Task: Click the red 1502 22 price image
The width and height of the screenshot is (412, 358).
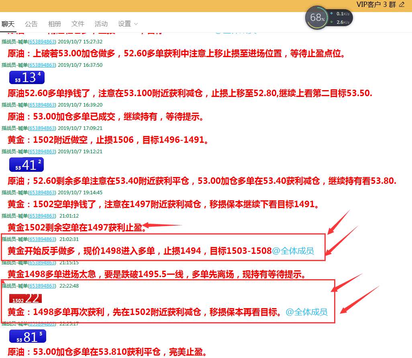Action: (x=25, y=298)
